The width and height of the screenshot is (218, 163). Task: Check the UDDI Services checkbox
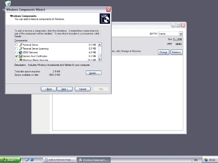click(17, 52)
